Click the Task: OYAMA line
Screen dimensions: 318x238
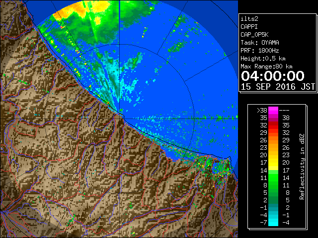point(260,43)
